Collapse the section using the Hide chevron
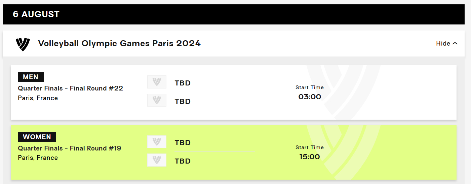This screenshot has width=471, height=184. pyautogui.click(x=455, y=44)
